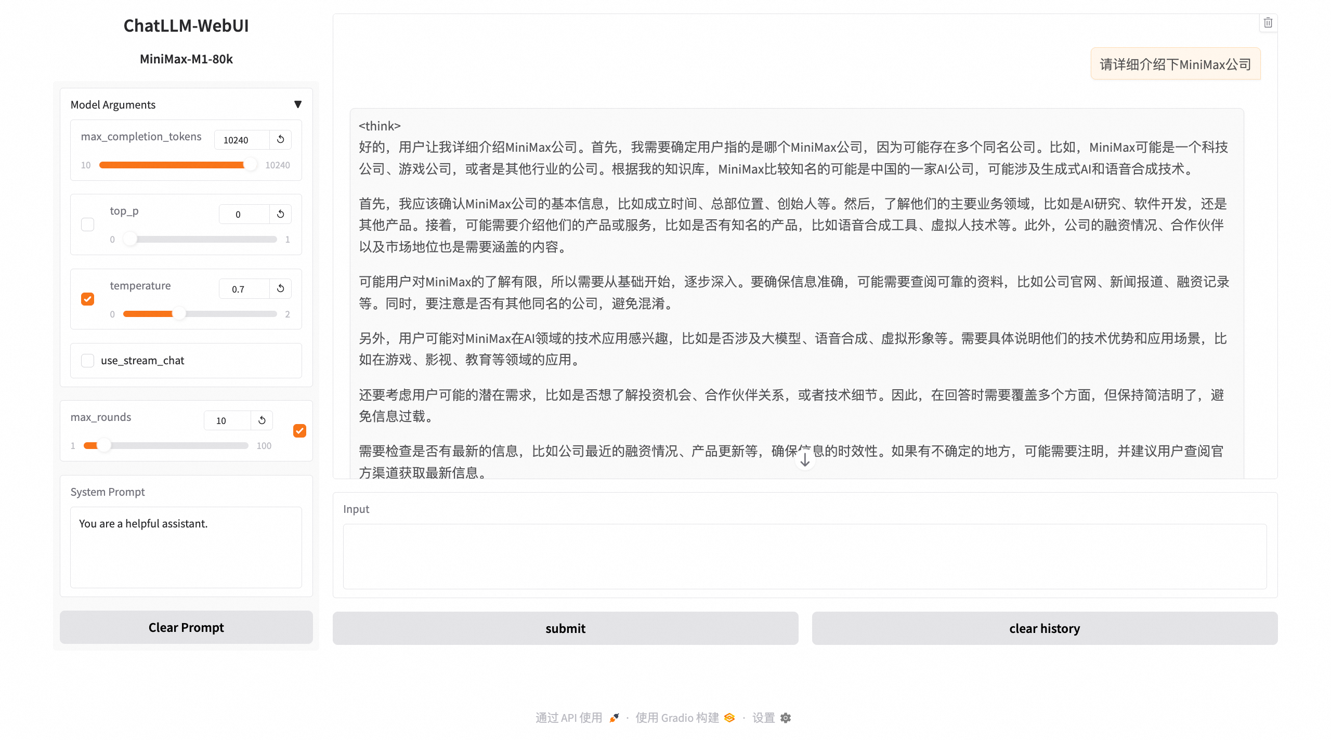Click the temperature slider handle
Viewport: 1331px width, 740px height.
(x=179, y=314)
